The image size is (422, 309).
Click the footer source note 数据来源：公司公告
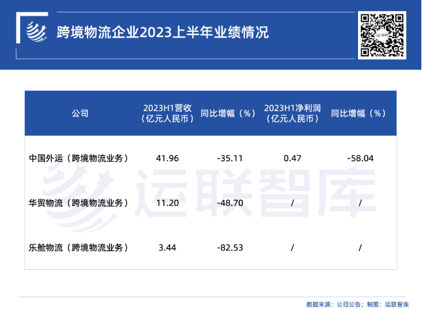point(334,304)
